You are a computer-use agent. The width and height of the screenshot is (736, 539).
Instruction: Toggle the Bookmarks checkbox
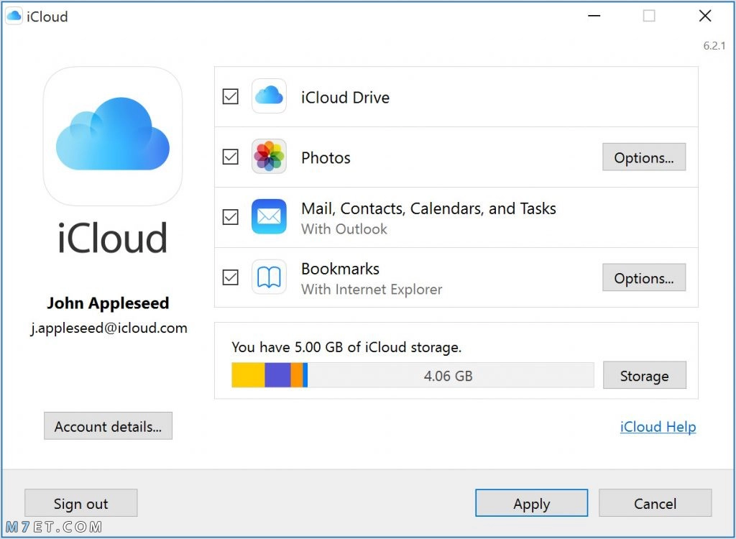coord(231,277)
